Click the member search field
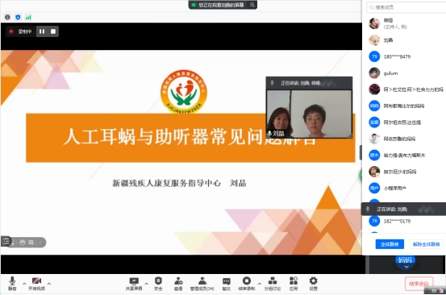This screenshot has width=446, height=295. pos(406,7)
